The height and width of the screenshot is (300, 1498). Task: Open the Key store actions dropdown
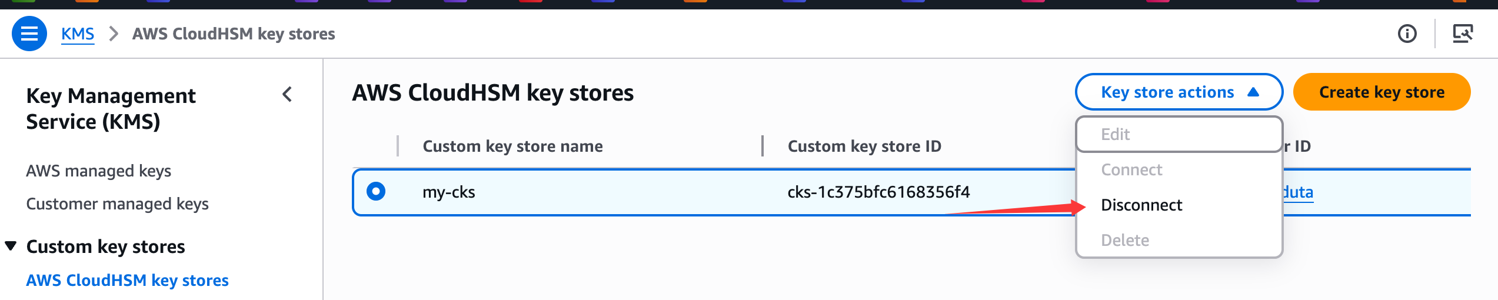(x=1179, y=92)
